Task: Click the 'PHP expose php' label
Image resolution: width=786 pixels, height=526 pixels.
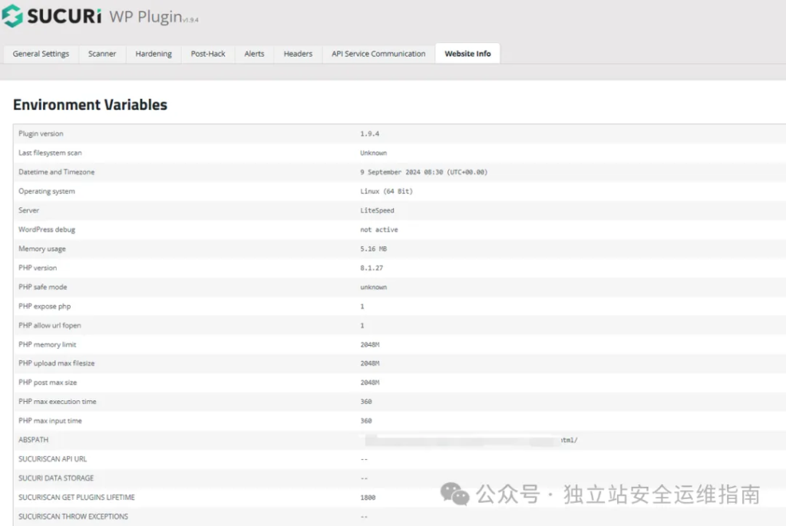Action: point(45,306)
